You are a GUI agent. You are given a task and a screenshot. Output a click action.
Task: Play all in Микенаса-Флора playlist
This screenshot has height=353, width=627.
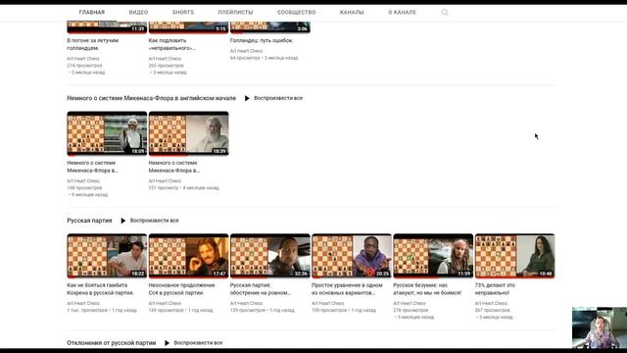click(x=274, y=98)
